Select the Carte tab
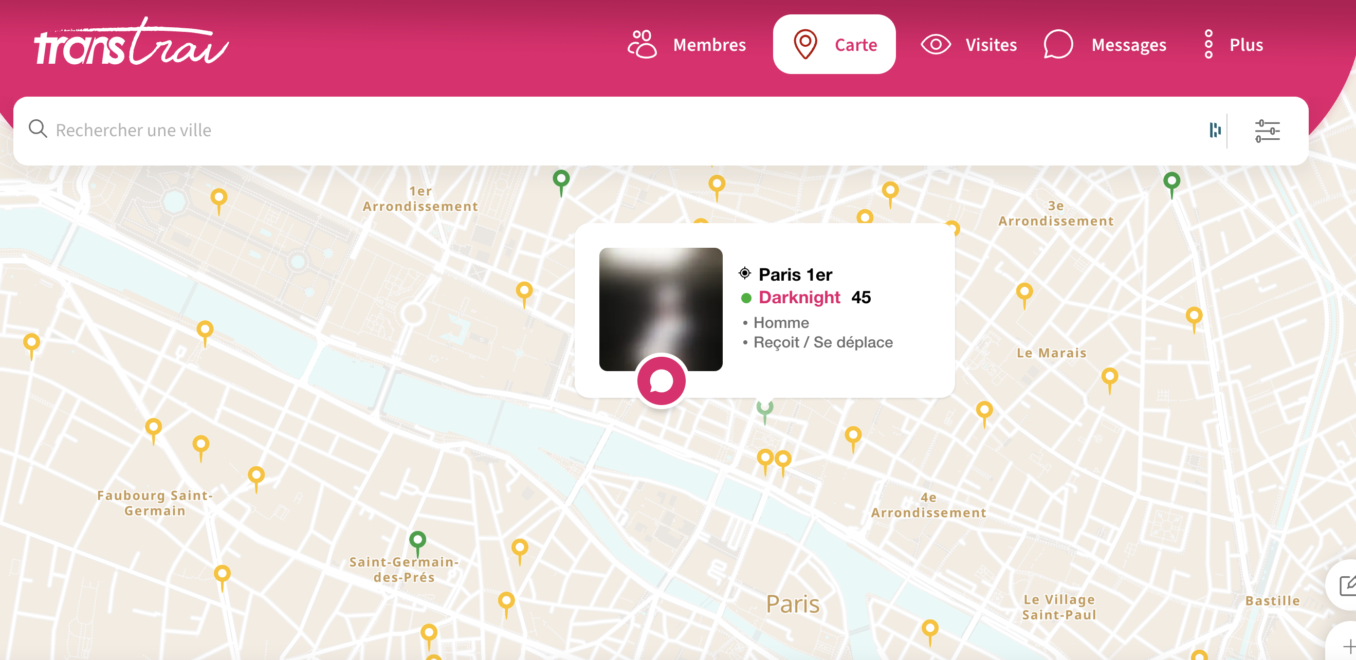Screen dimensions: 1356x660 click(834, 45)
